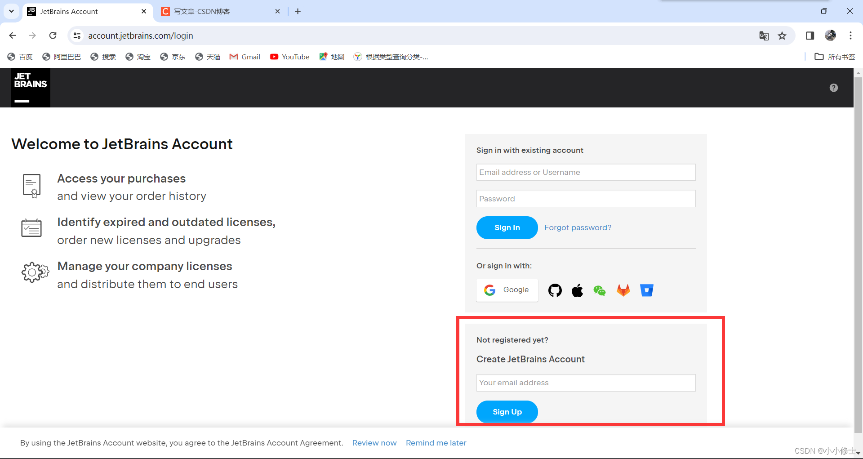
Task: Switch to the 写文章-CSDN博客 tab
Action: [x=220, y=11]
